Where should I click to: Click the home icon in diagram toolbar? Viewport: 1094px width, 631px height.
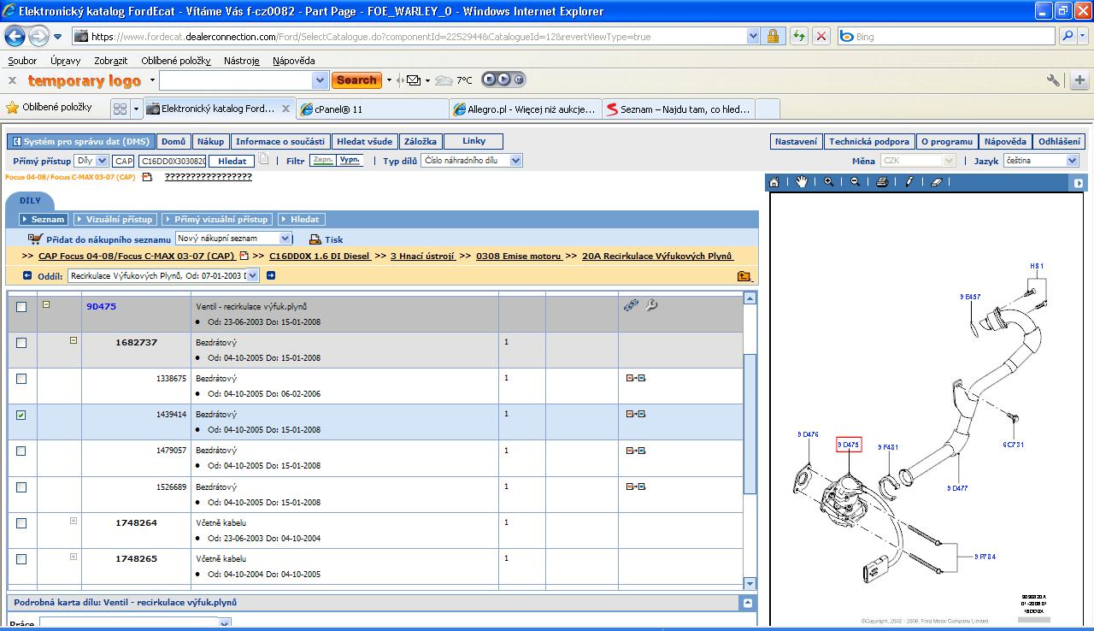pos(774,182)
